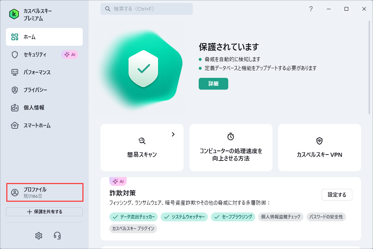Click the 保護されています heading
The height and width of the screenshot is (249, 373).
229,47
